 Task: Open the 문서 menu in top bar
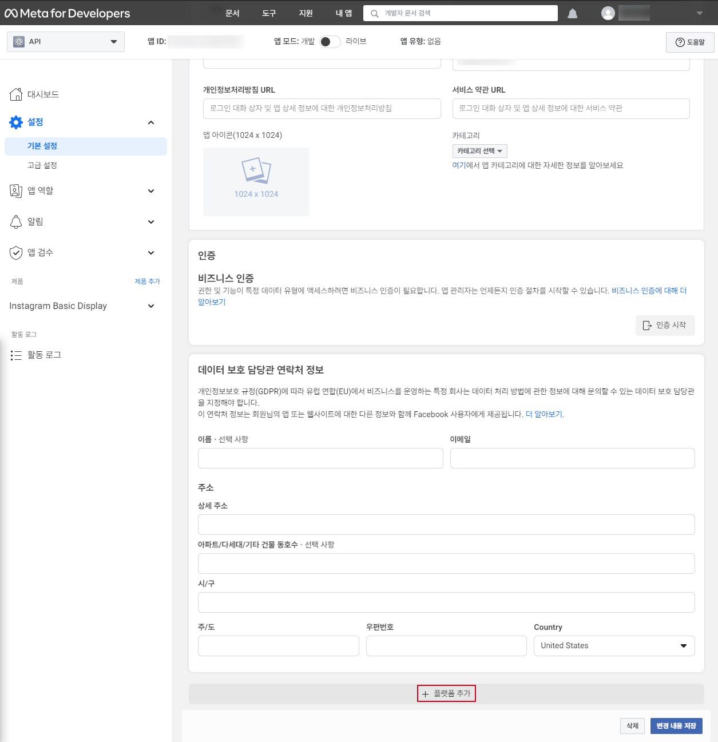(x=233, y=13)
